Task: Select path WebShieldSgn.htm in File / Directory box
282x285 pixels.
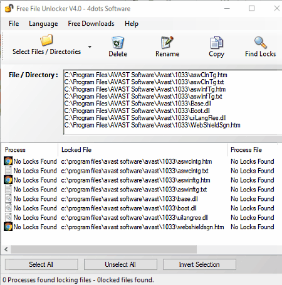Action: pos(152,125)
